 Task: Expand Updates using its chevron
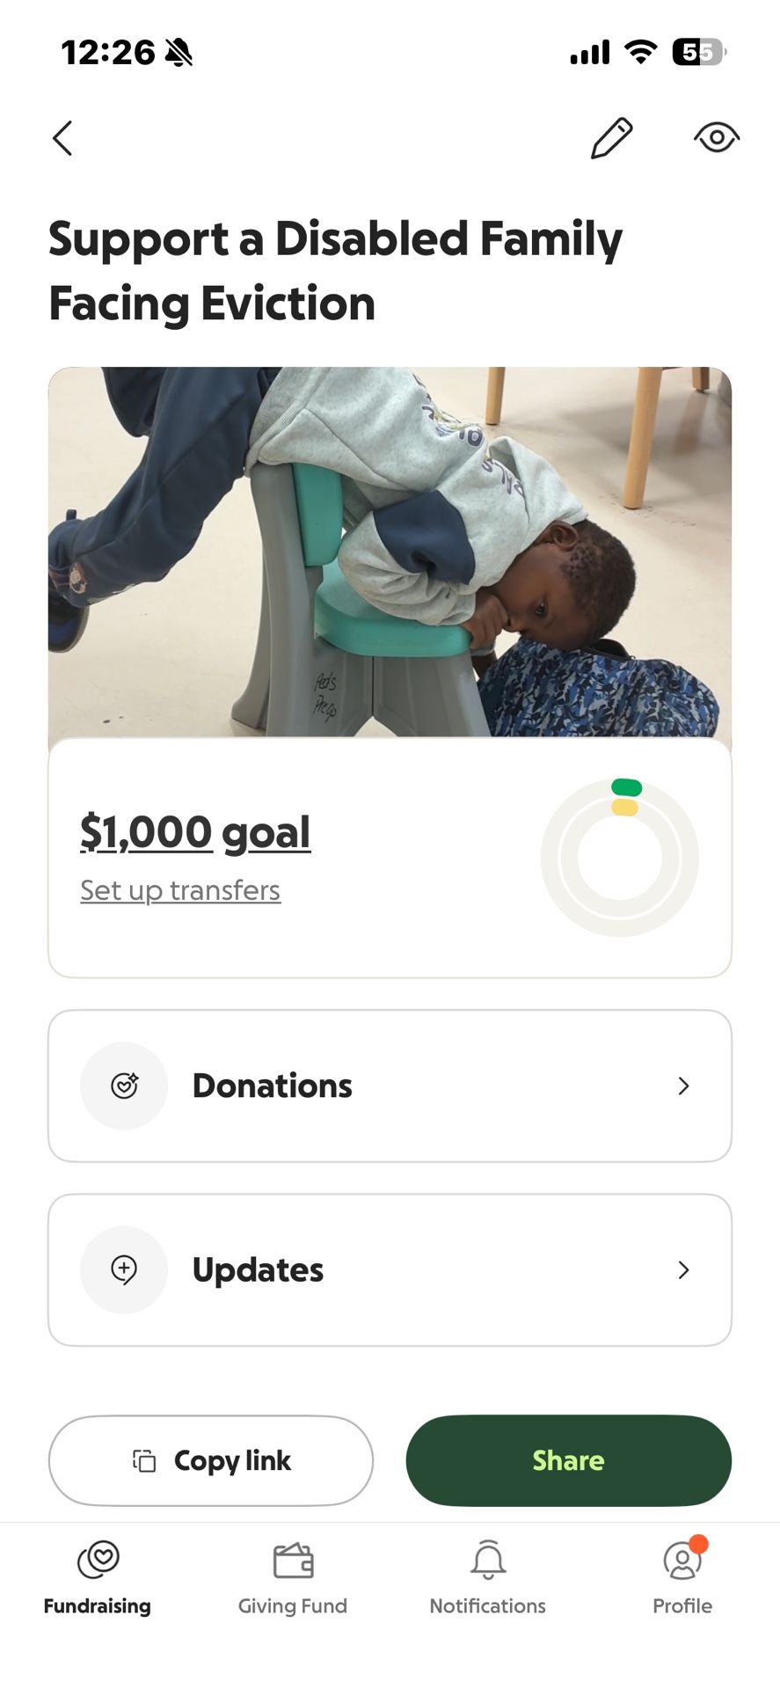[683, 1269]
